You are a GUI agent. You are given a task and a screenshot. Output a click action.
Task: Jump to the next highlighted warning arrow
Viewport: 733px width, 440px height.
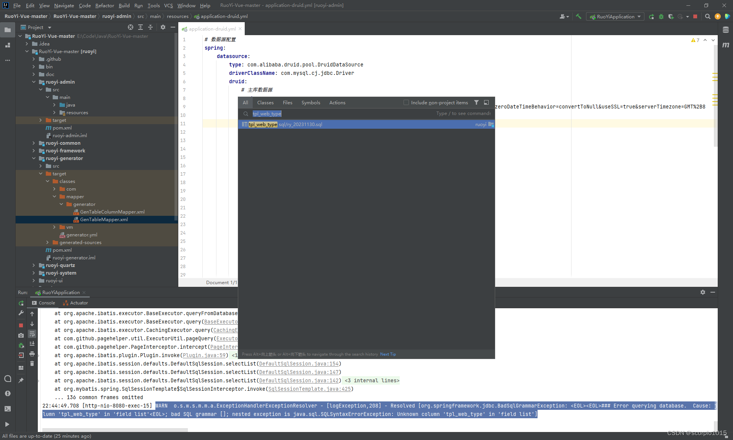713,40
